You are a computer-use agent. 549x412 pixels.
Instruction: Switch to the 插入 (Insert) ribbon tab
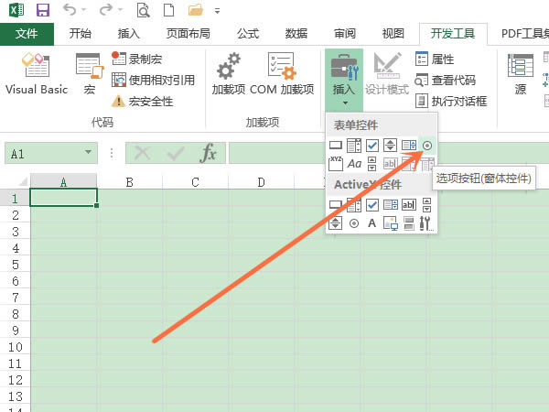coord(128,34)
